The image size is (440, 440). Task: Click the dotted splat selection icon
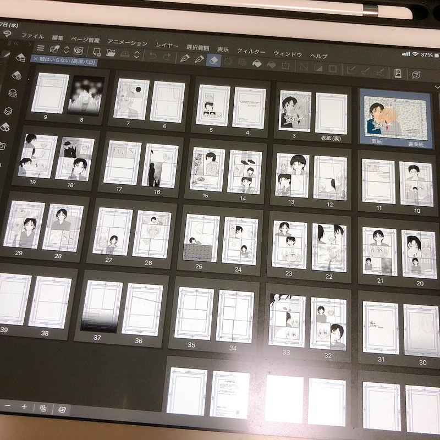pos(242,62)
